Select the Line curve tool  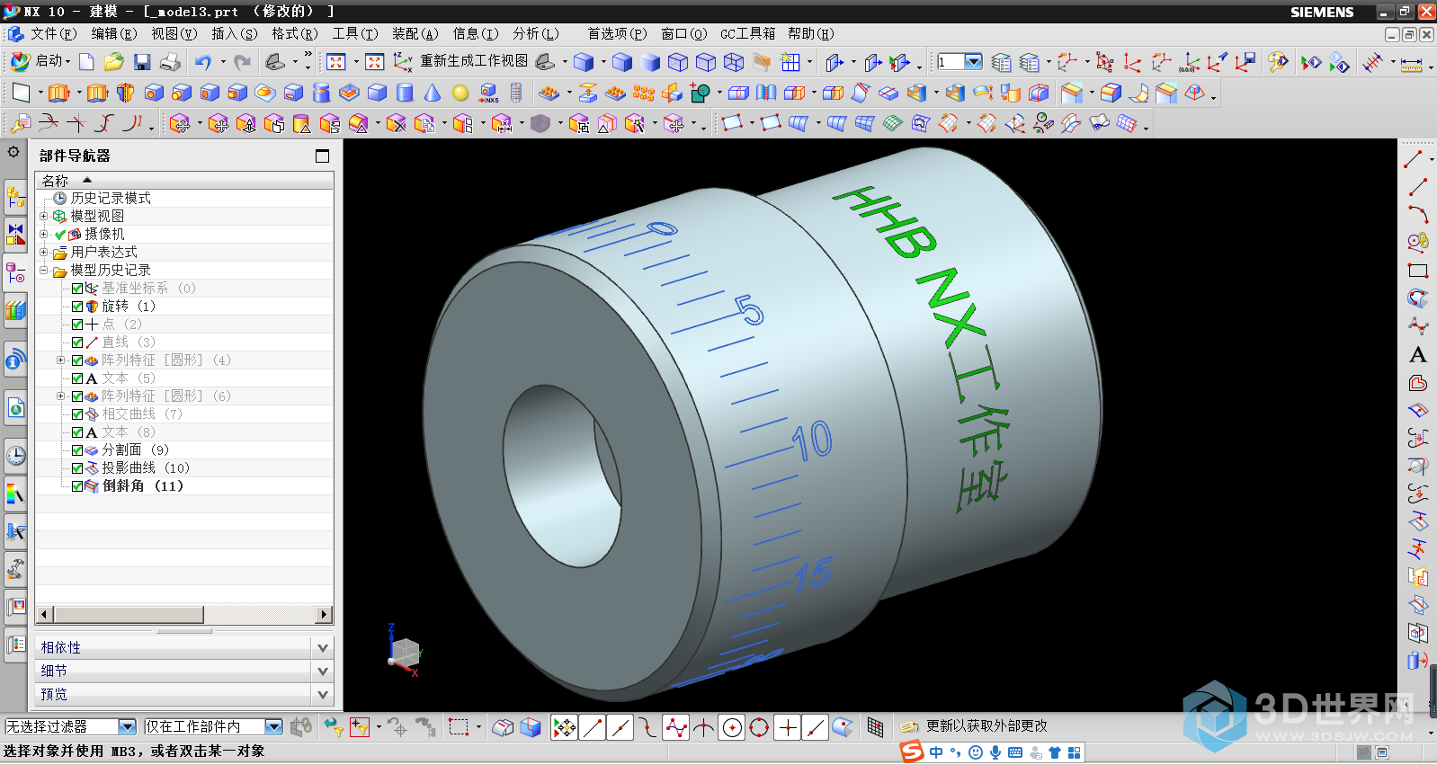[x=1418, y=187]
